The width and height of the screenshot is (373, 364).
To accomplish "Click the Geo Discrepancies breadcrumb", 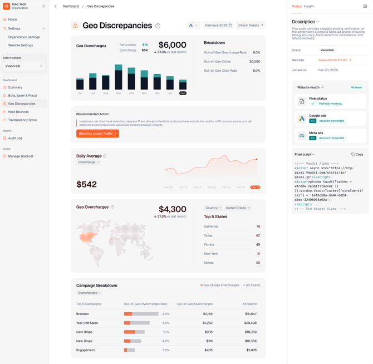I will (x=101, y=7).
